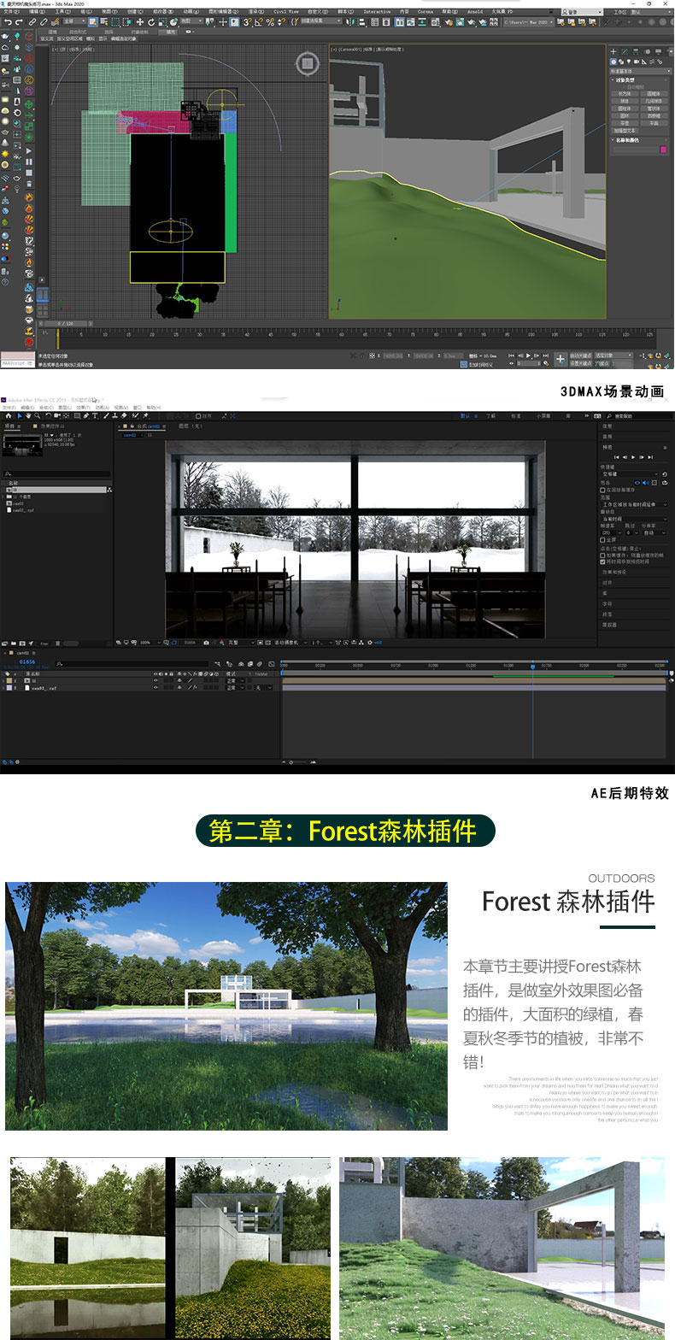Click the Home icon in After Effects toolbar
675x1340 pixels.
click(8, 415)
